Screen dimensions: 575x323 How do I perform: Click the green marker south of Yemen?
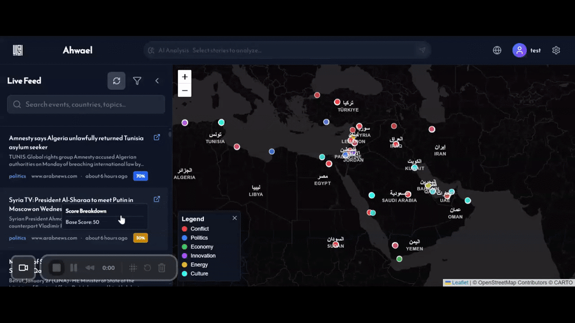coord(399,259)
